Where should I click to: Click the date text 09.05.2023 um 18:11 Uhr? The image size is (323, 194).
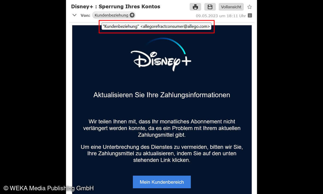click(x=221, y=16)
